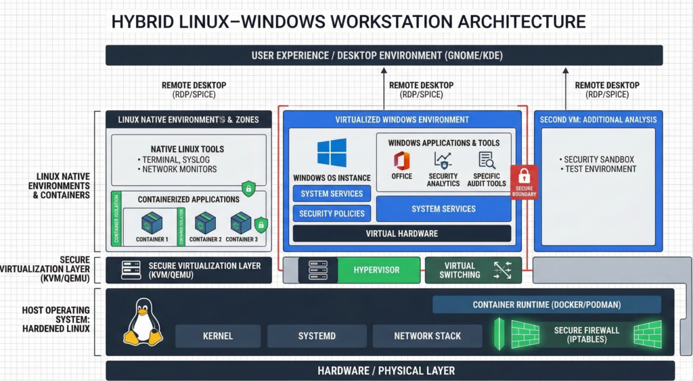This screenshot has width=693, height=381.
Task: Select the Kernel block
Action: point(218,336)
